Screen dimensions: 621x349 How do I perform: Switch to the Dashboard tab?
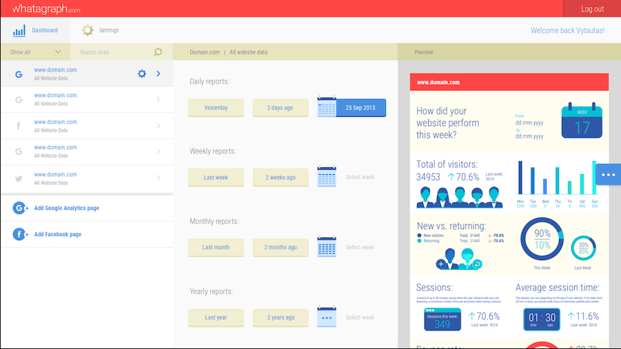34,30
